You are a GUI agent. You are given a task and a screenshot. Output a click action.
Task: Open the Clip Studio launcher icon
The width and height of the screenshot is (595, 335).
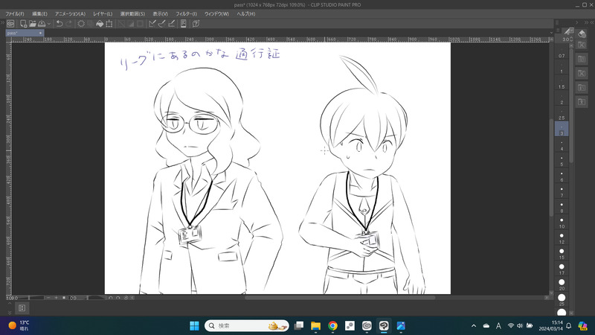coord(10,24)
